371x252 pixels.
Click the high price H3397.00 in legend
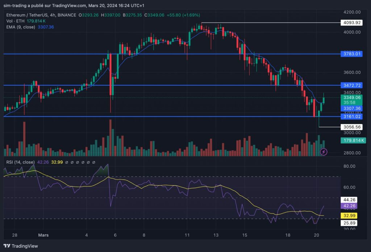[x=111, y=15]
